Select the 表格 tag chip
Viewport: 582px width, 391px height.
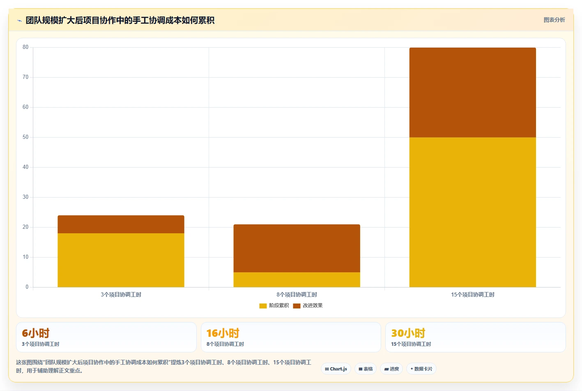coord(366,369)
